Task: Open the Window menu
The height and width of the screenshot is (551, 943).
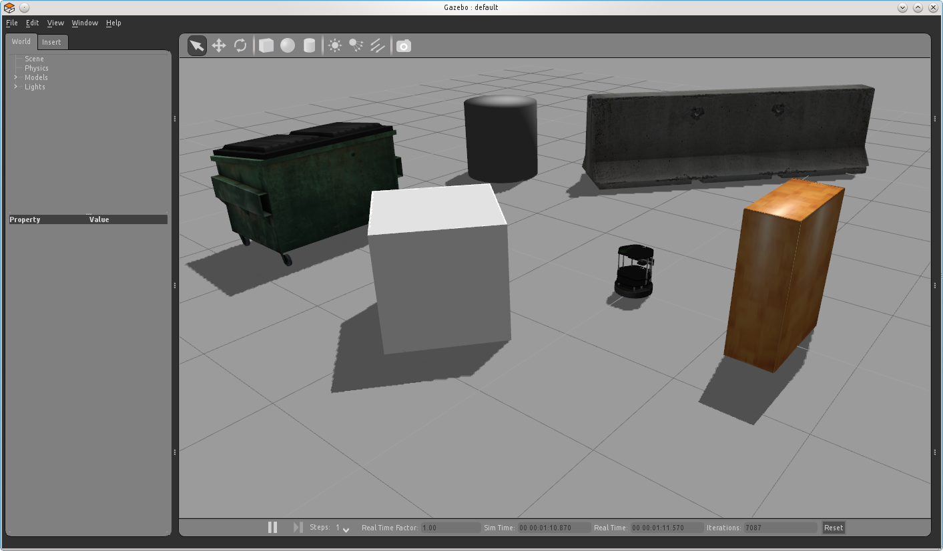Action: [x=85, y=23]
